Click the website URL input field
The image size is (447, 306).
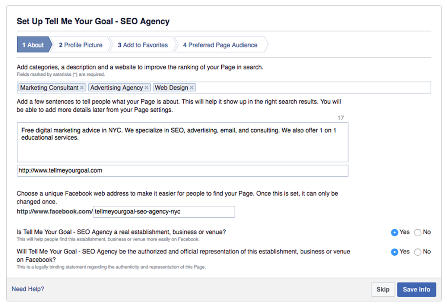183,171
